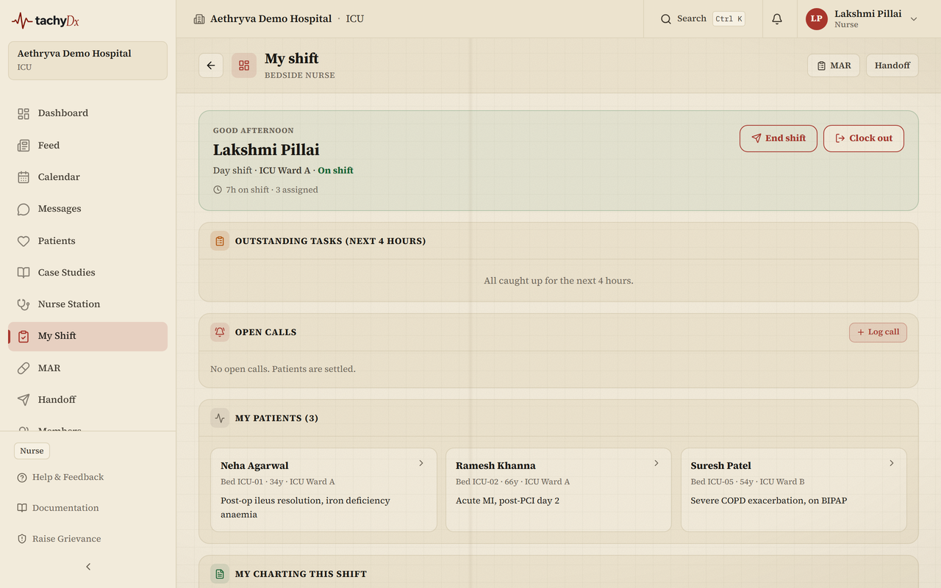Click the On shift status text
Screen dimensions: 941x588
tap(335, 171)
